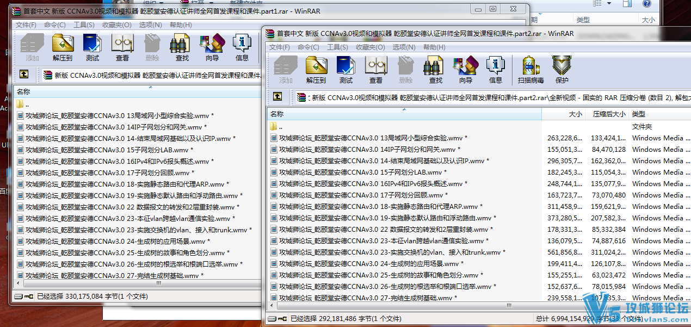Open 收藏夹(O) menu in part1.rar window
The image size is (691, 327).
click(117, 24)
